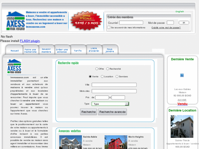The width and height of the screenshot is (199, 149).
Task: Open Oublié votre mot de passe link
Action: pos(166,28)
